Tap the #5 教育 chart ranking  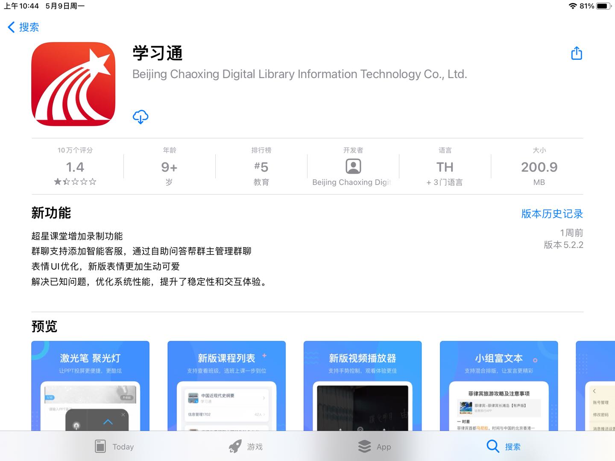coord(261,167)
